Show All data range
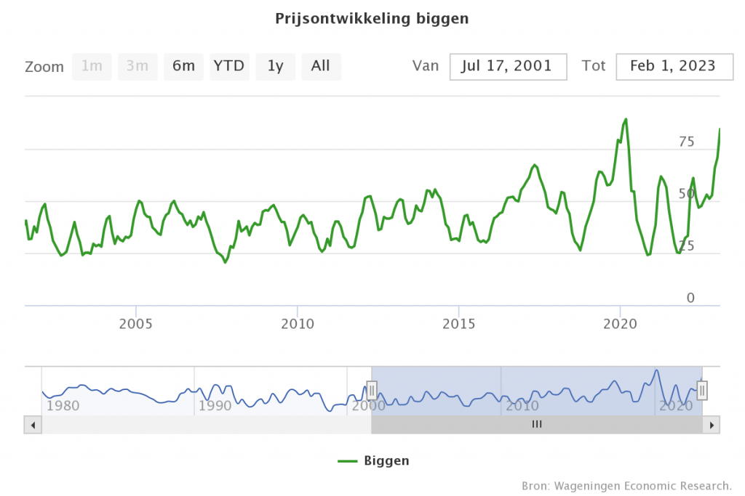The image size is (745, 496). point(320,66)
